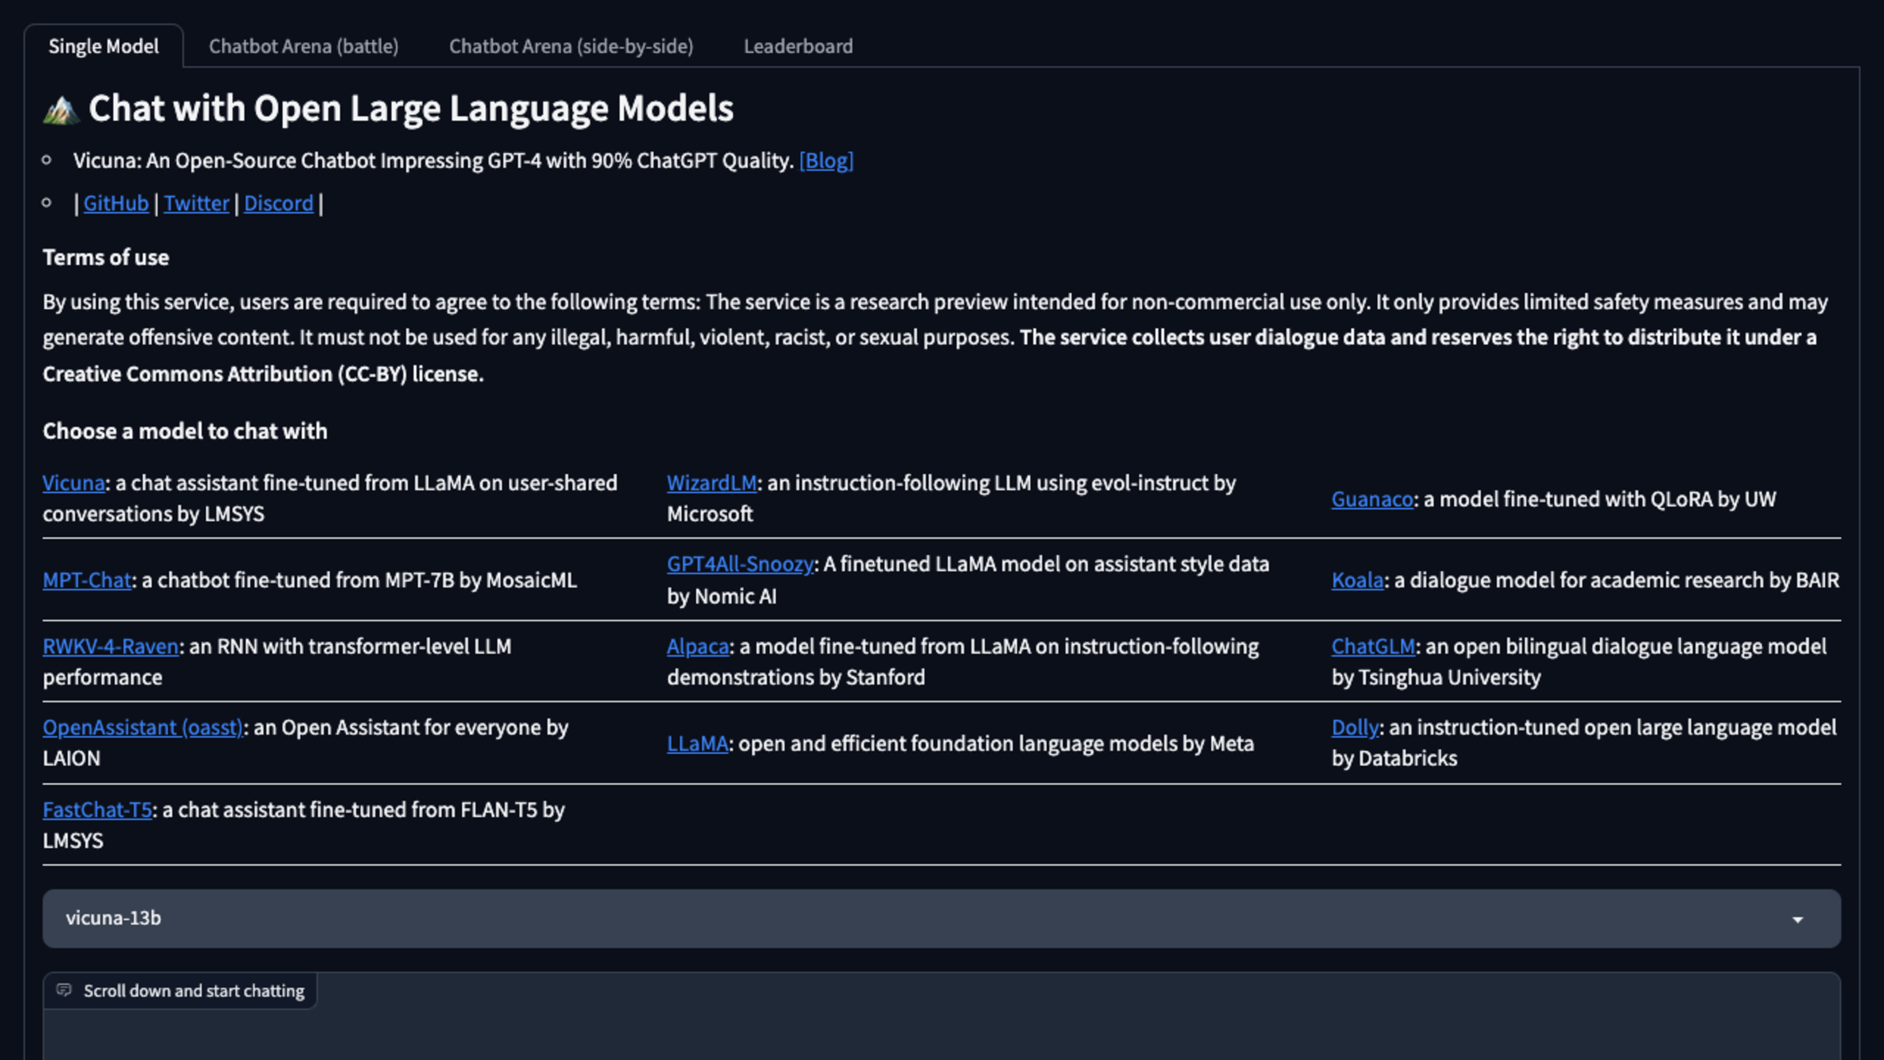Open the GPT4All-Snoozy link
This screenshot has width=1884, height=1060.
[740, 564]
